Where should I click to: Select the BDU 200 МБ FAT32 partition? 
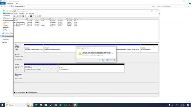[41, 68]
